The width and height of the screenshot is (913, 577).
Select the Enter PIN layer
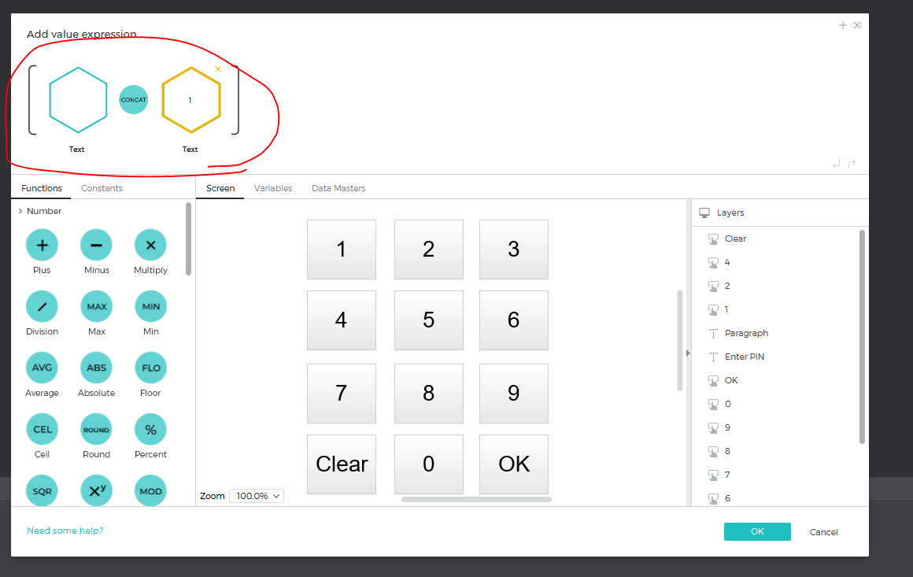tap(744, 357)
